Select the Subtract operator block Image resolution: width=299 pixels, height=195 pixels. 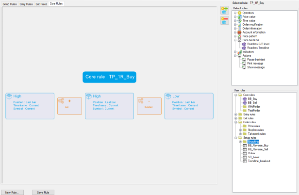(149, 106)
